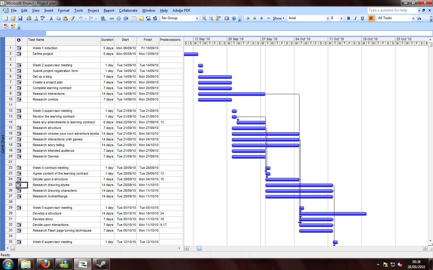The height and width of the screenshot is (270, 433).
Task: Zoom out of the Gantt timescale
Action: click(x=211, y=18)
